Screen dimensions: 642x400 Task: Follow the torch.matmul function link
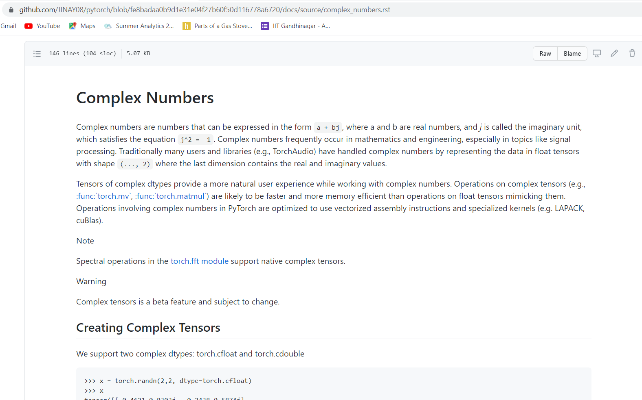(171, 196)
